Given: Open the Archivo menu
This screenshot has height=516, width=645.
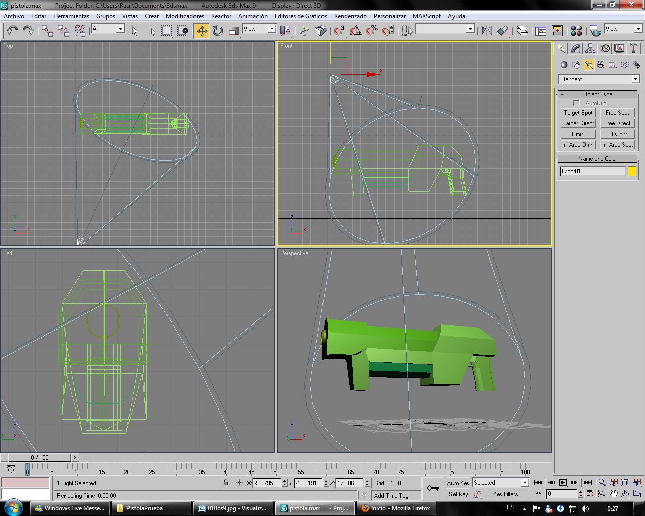Looking at the screenshot, I should pos(14,16).
